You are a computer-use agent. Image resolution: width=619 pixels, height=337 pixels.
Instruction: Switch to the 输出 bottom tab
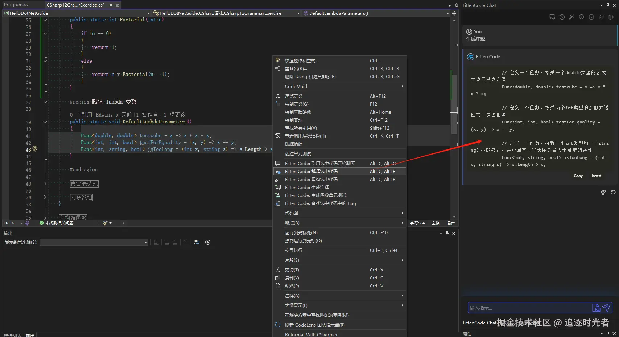30,335
